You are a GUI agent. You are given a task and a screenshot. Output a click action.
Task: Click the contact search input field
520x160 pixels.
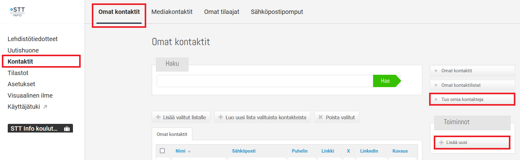(265, 81)
